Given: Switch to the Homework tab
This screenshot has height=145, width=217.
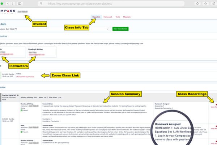Looking at the screenshot, I should 108,17.
